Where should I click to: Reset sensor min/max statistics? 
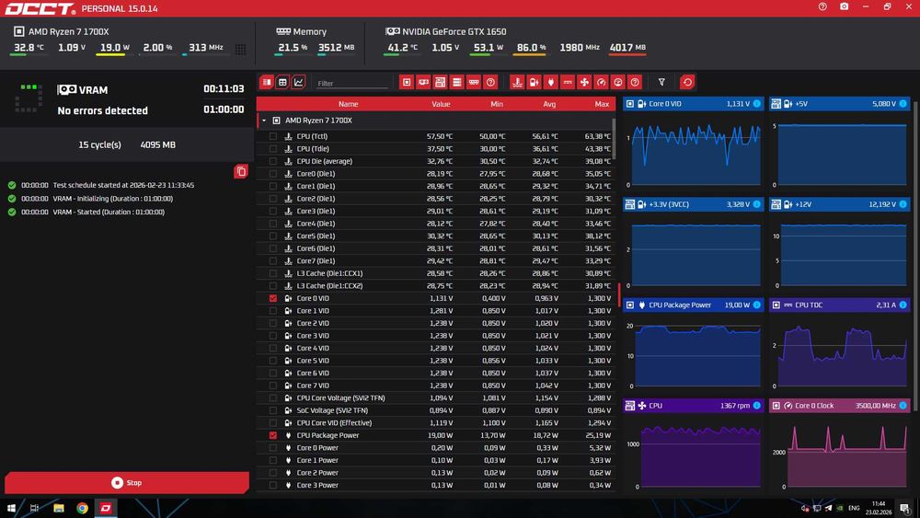tap(687, 82)
